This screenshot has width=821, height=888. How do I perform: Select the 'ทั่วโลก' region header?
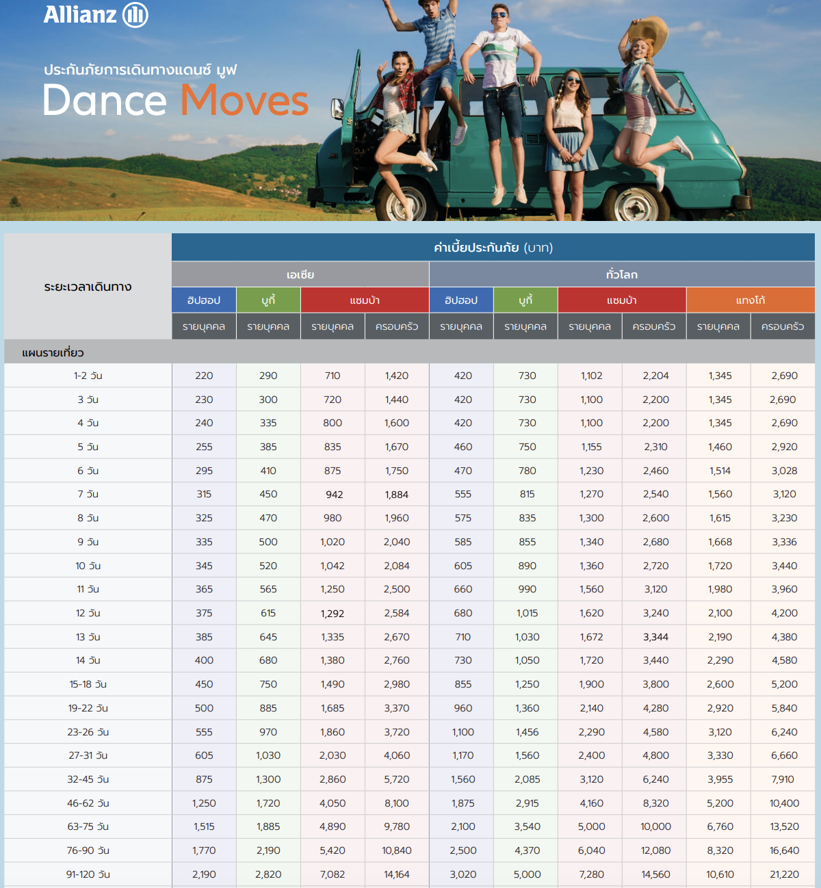pyautogui.click(x=622, y=274)
